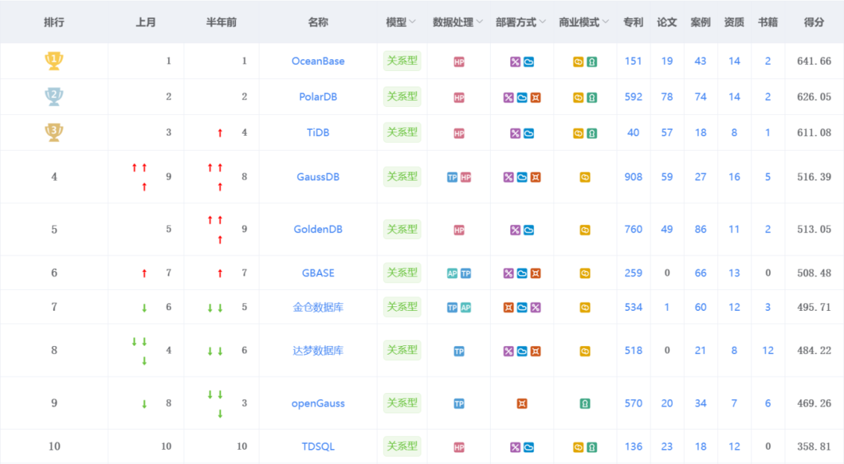Screen dimensions: 844x464
Task: Click green business-mode icon in openGauss row
Action: coord(585,404)
